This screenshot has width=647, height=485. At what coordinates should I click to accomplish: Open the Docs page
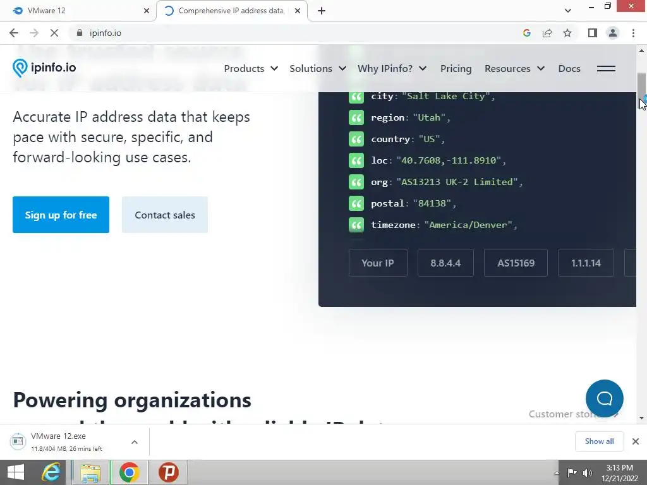pos(569,68)
